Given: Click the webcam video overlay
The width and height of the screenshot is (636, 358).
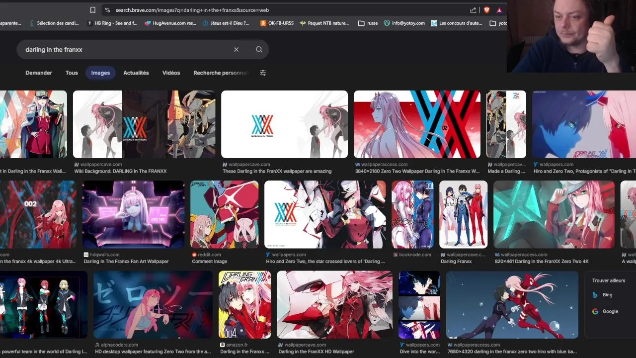Looking at the screenshot, I should click(571, 36).
